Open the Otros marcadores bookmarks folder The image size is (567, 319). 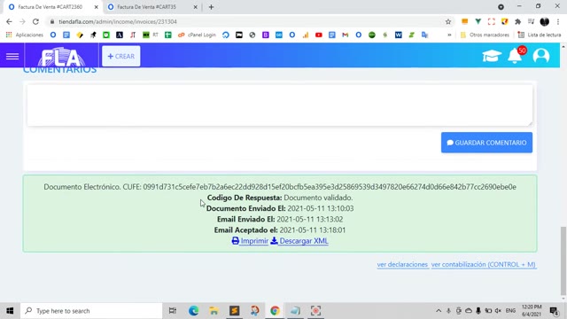485,35
